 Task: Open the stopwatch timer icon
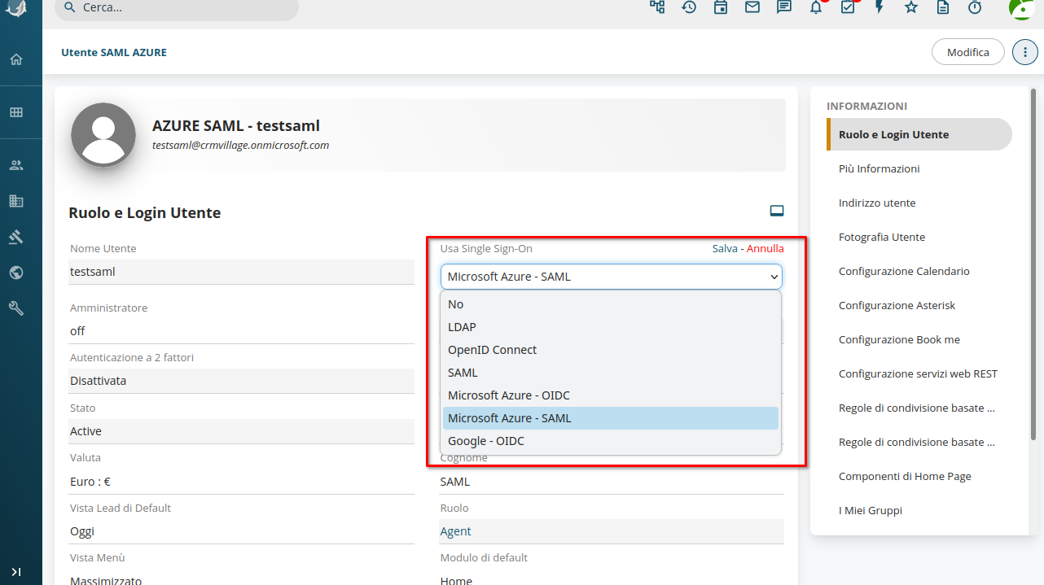click(x=975, y=7)
